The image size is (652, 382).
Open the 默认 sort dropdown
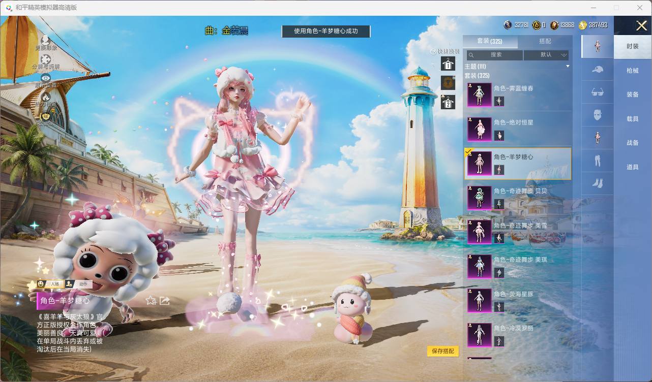pos(546,55)
